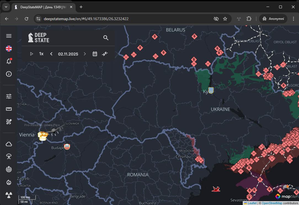The image size is (299, 205).
Task: Click the OpenStreetMap attribution link
Action: [x=272, y=203]
